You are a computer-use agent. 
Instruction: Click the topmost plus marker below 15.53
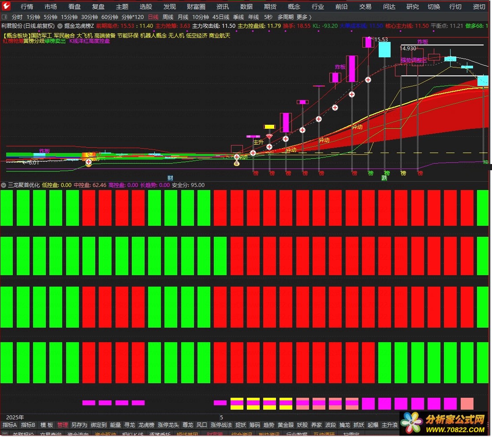coord(368,80)
